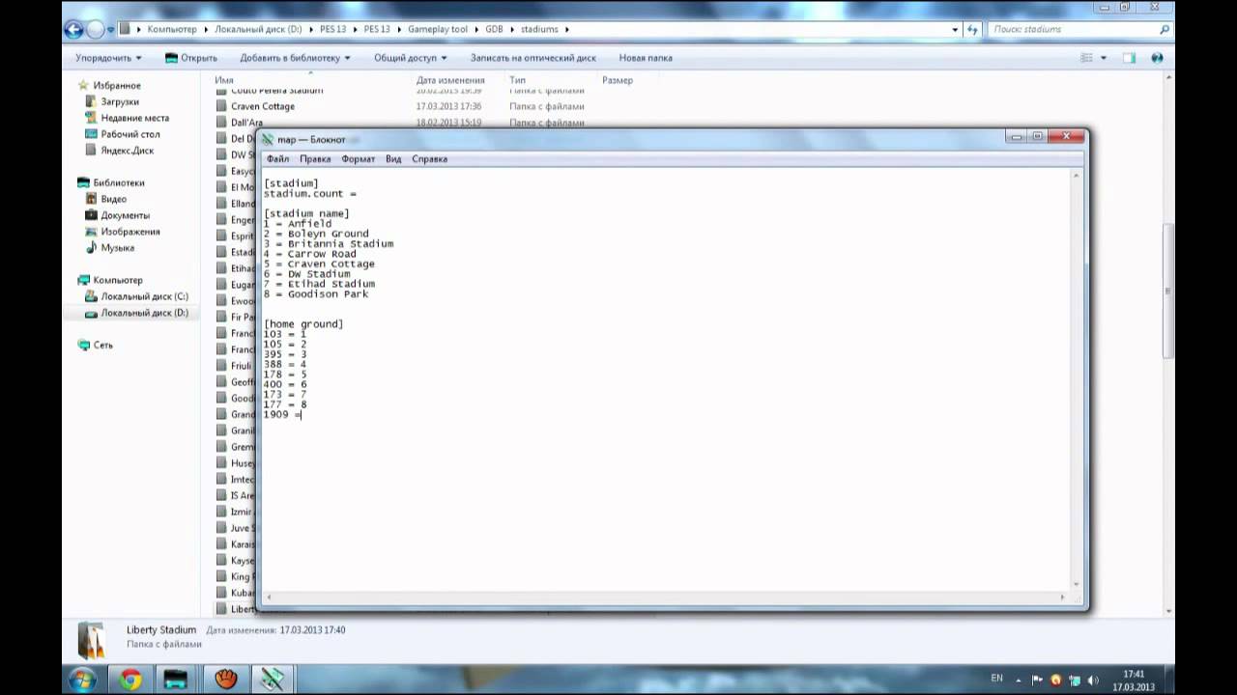The width and height of the screenshot is (1237, 695).
Task: Expand the arrow after Компьютер in breadcrumb
Action: click(206, 30)
